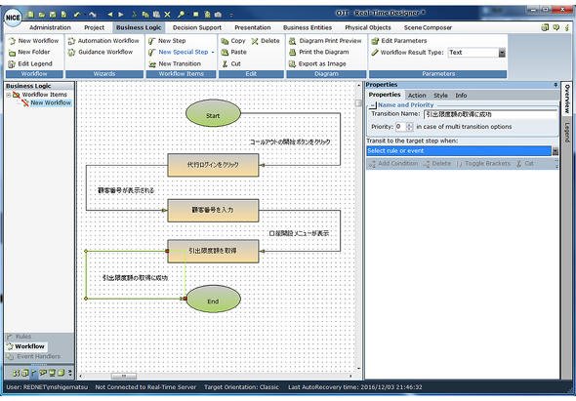This screenshot has height=401, width=576.
Task: Click the Guidance Workflow wizard icon
Action: 71,52
